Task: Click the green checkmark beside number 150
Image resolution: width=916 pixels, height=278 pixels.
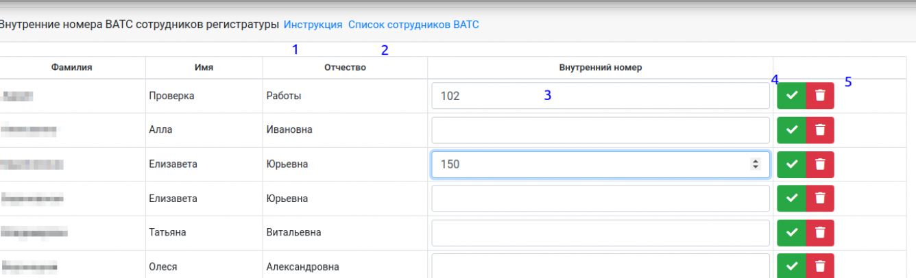Action: 791,164
